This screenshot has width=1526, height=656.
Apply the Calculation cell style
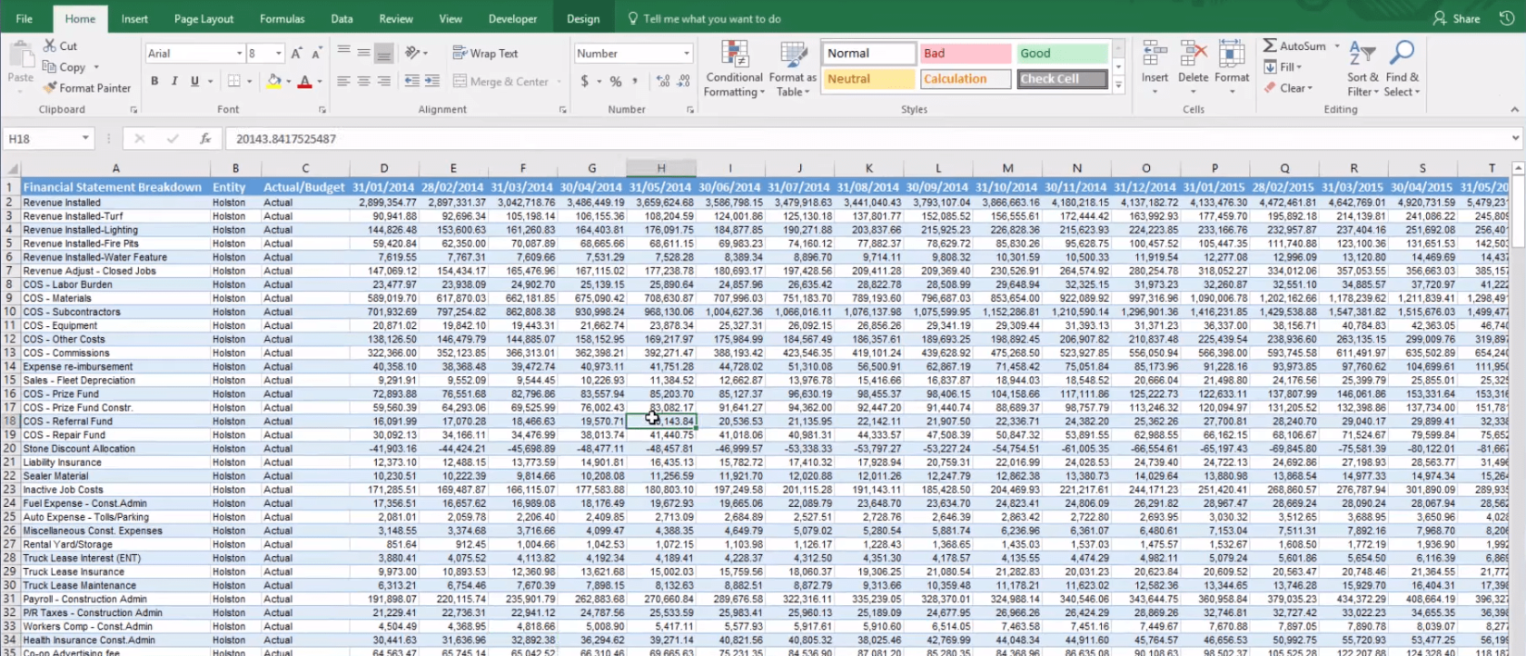point(964,79)
